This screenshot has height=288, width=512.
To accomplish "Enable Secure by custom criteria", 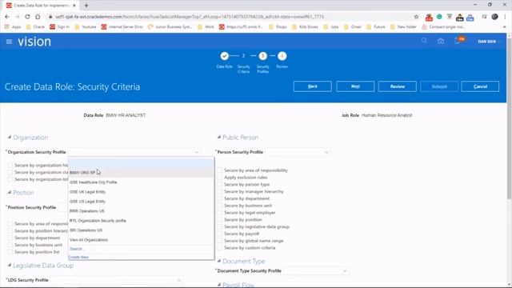I will 220,248.
